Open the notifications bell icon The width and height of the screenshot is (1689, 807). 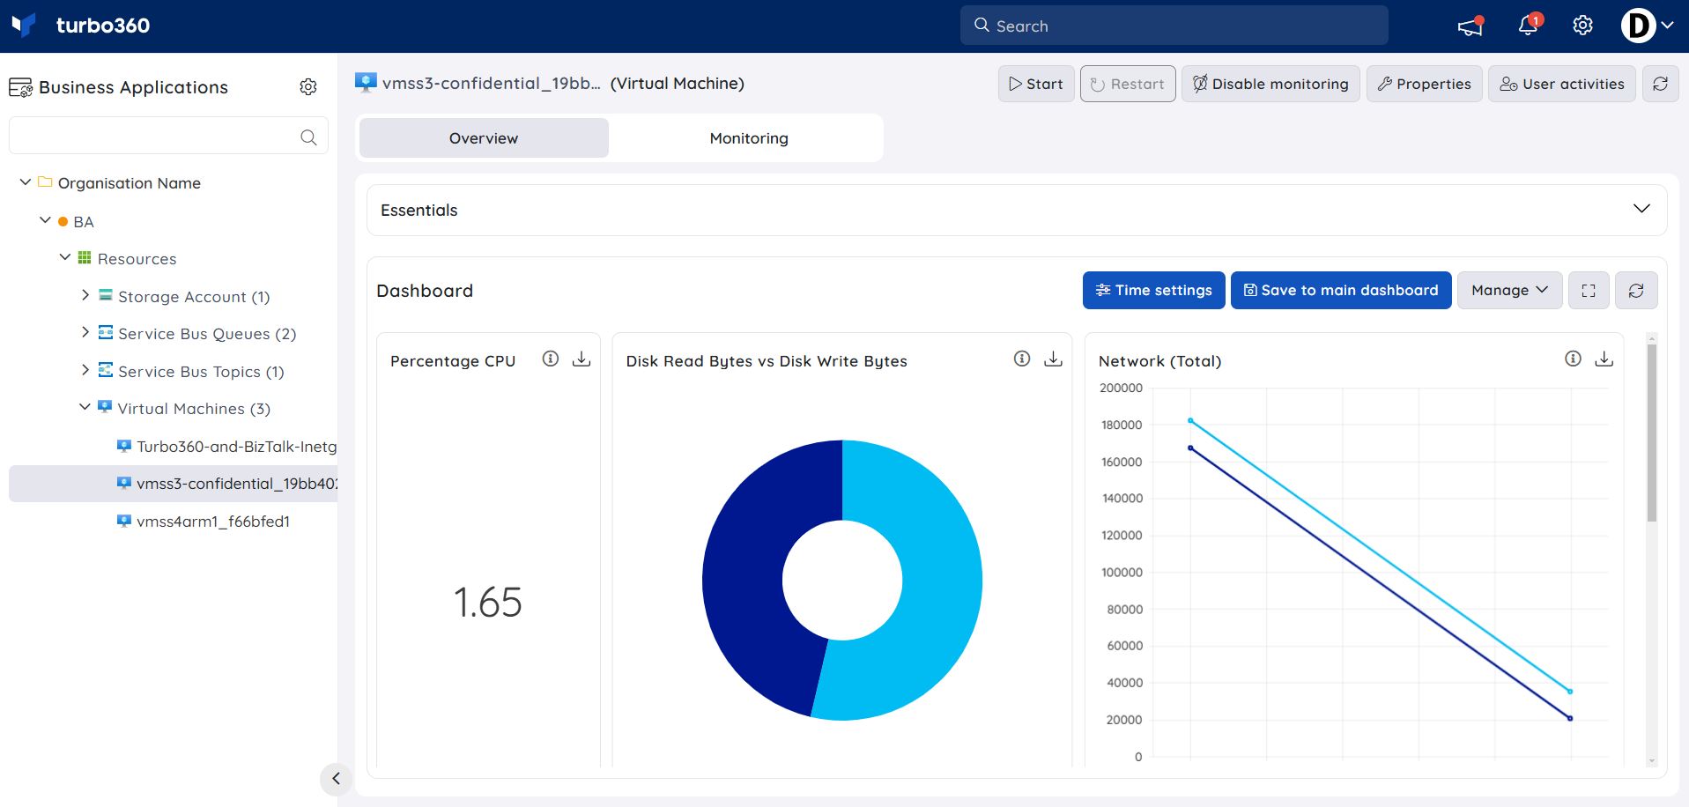coord(1529,25)
